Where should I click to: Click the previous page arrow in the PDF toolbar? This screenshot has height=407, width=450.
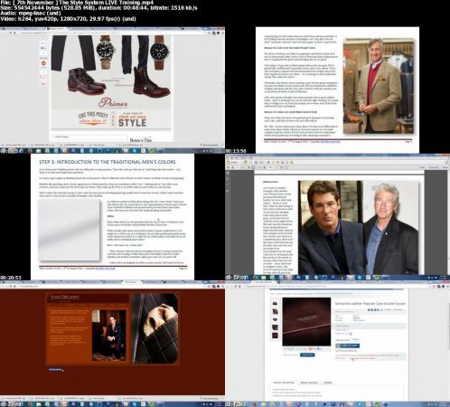click(229, 167)
